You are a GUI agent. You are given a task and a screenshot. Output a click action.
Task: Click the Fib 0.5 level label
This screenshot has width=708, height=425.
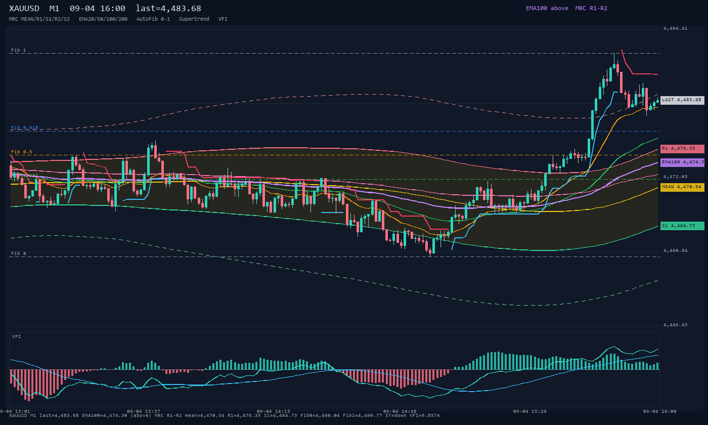click(x=22, y=152)
